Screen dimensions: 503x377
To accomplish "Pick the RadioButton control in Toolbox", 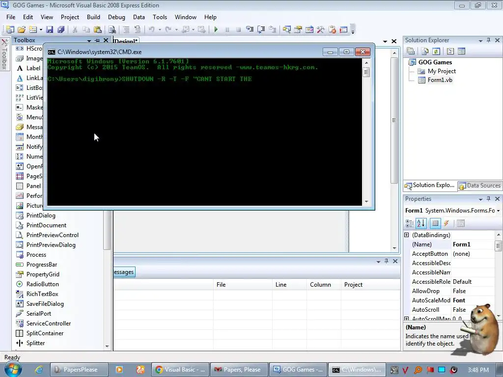I will coord(42,284).
